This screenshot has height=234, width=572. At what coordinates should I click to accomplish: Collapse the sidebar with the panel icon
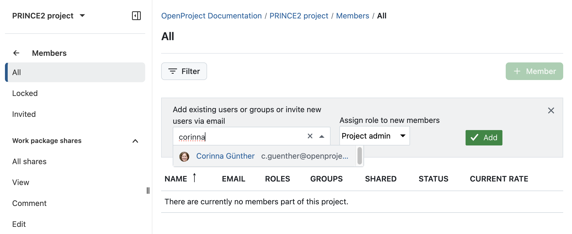click(x=136, y=16)
